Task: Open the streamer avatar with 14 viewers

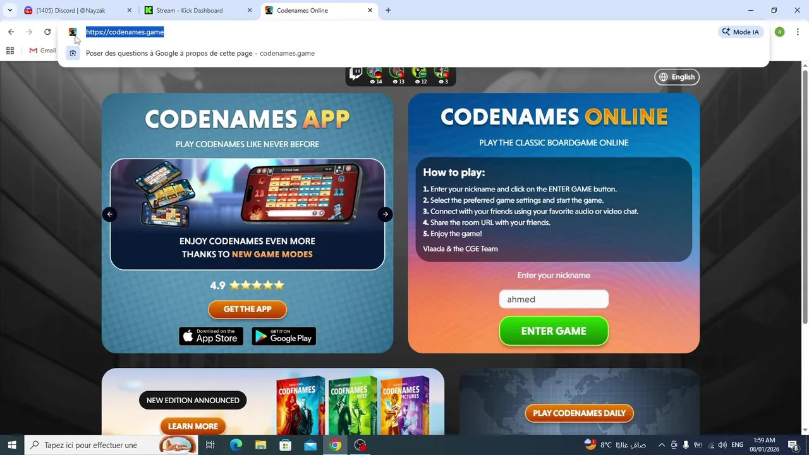Action: 375,73
